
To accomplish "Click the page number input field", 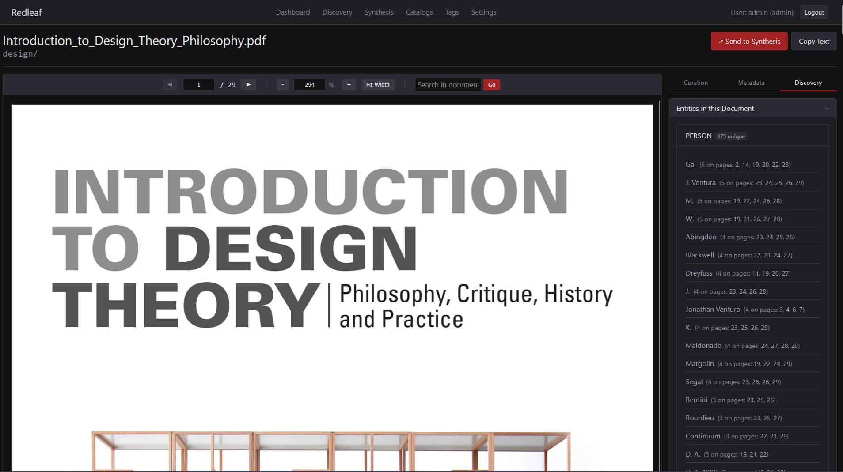I will click(x=199, y=84).
